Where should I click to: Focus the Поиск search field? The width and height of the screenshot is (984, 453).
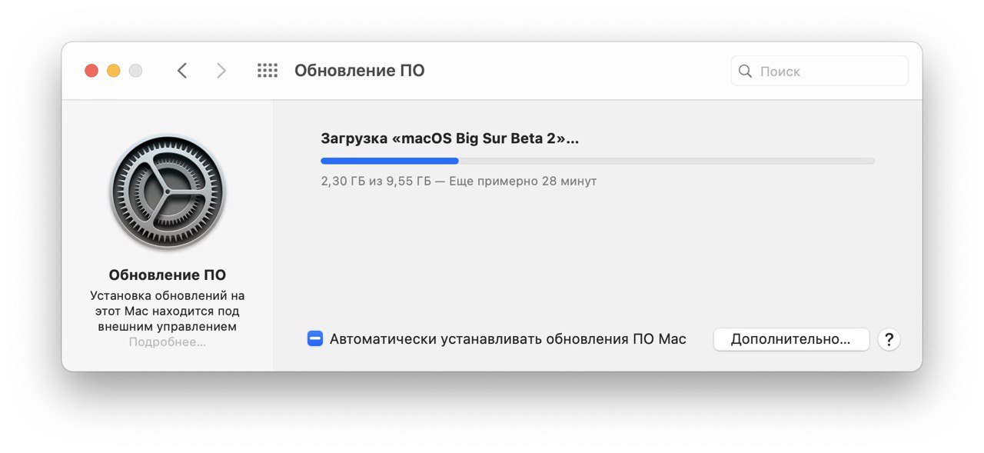point(819,71)
